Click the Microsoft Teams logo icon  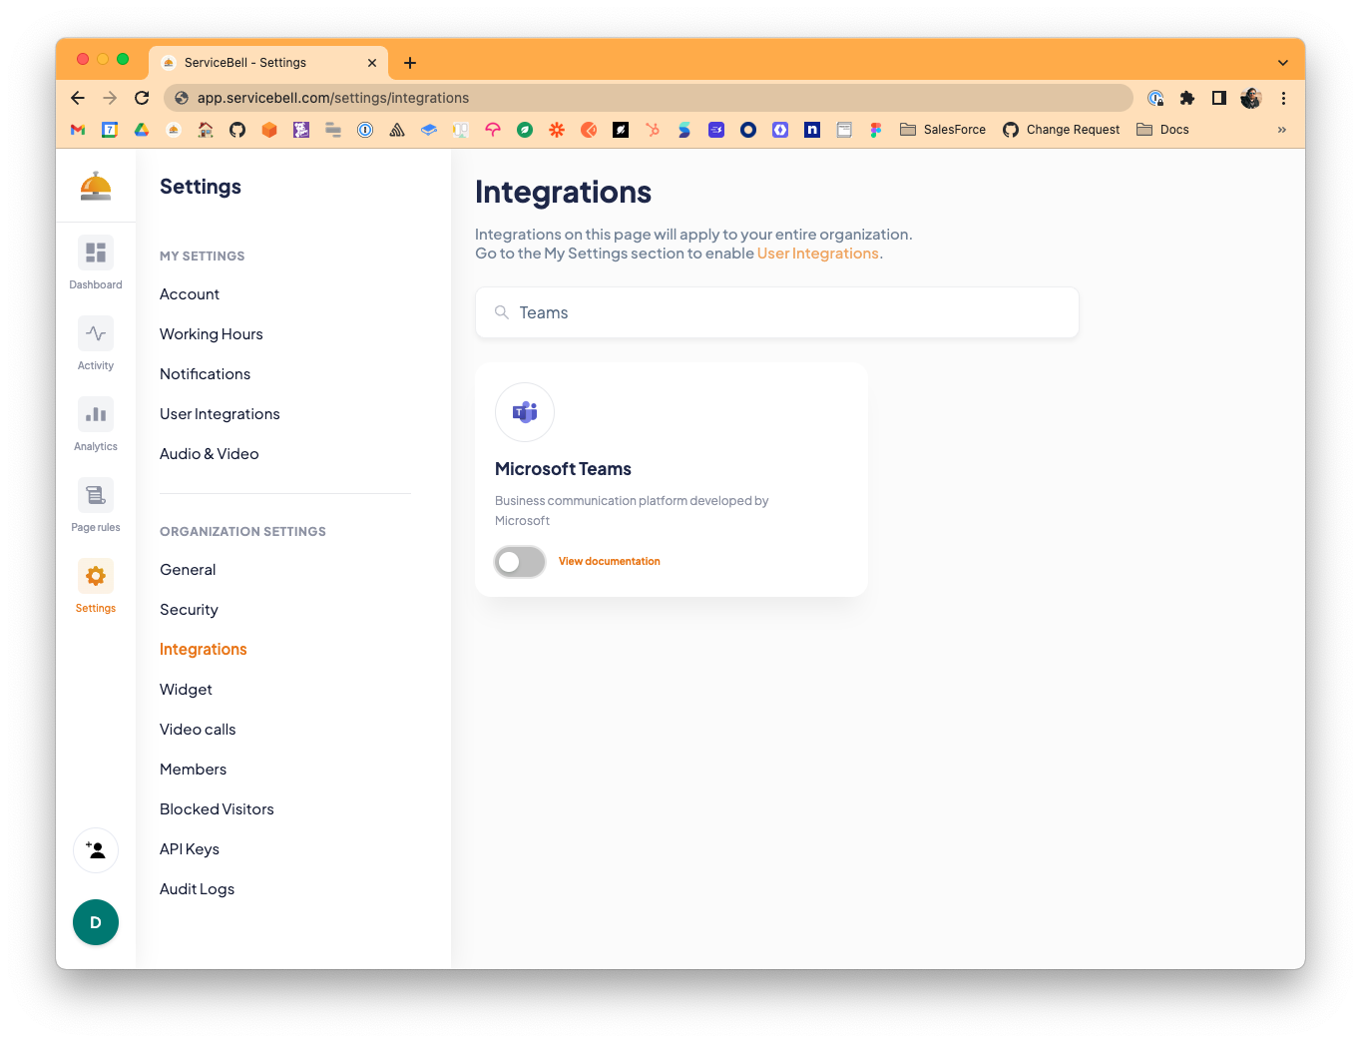click(525, 412)
